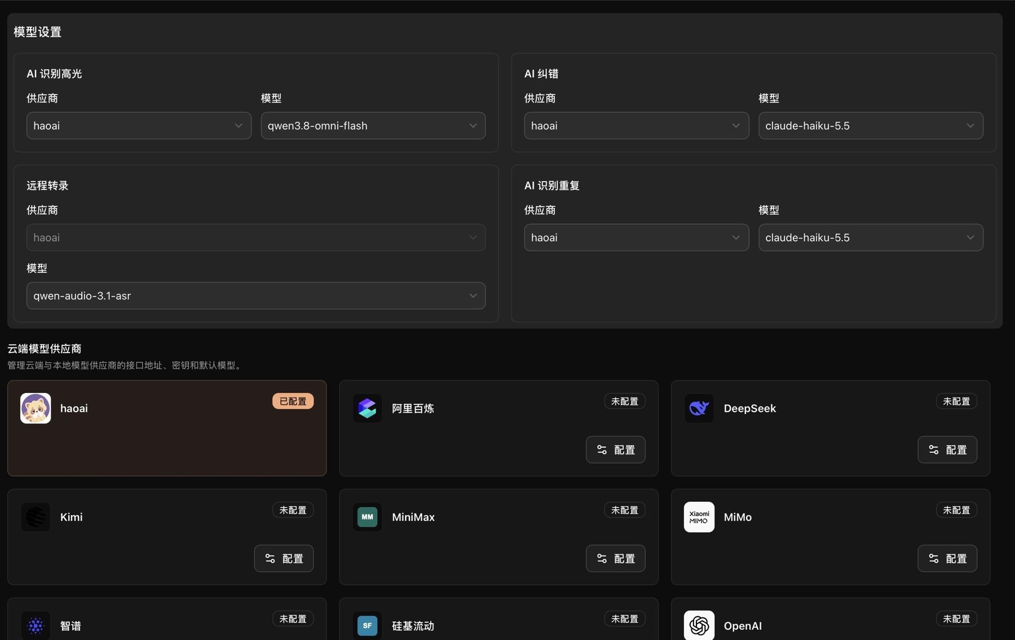Click the 智谱 provider logo
The width and height of the screenshot is (1015, 640).
click(x=36, y=625)
